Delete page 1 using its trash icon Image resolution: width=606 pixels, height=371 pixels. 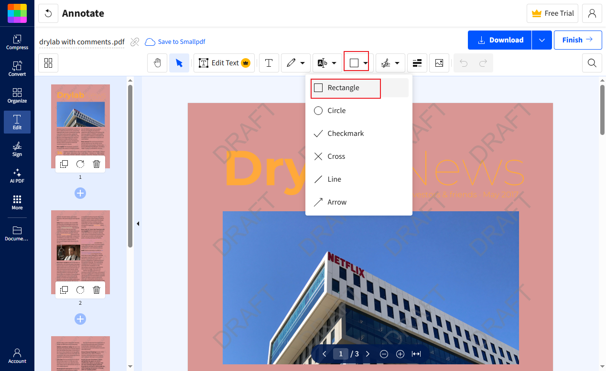97,164
